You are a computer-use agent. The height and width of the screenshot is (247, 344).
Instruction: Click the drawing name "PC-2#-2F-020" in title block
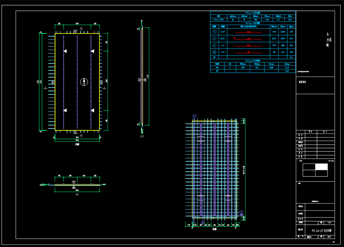point(322,231)
